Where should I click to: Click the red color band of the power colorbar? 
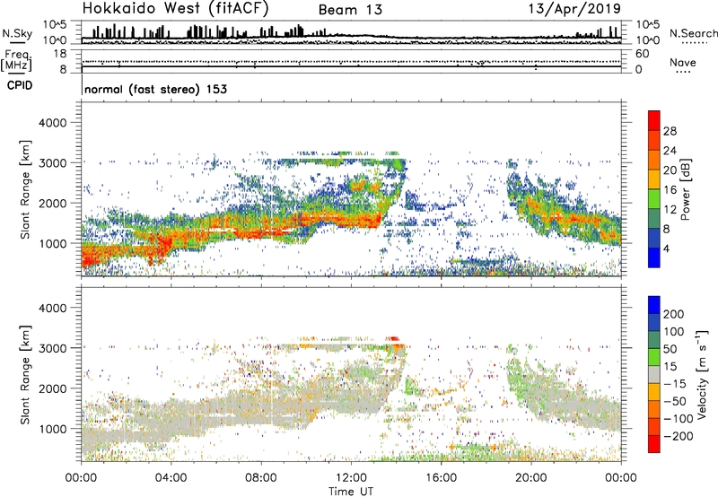[654, 121]
